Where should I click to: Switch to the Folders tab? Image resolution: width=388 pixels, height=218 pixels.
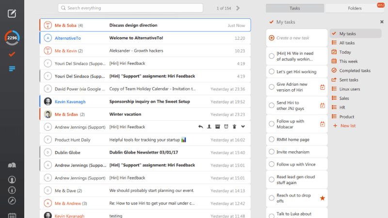(x=355, y=8)
